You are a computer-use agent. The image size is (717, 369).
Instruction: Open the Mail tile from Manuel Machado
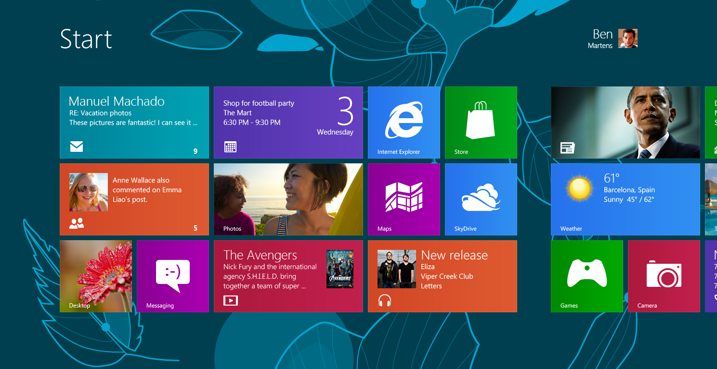pyautogui.click(x=134, y=122)
